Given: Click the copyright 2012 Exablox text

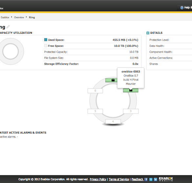Looking at the screenshot, I should pos(53,179).
